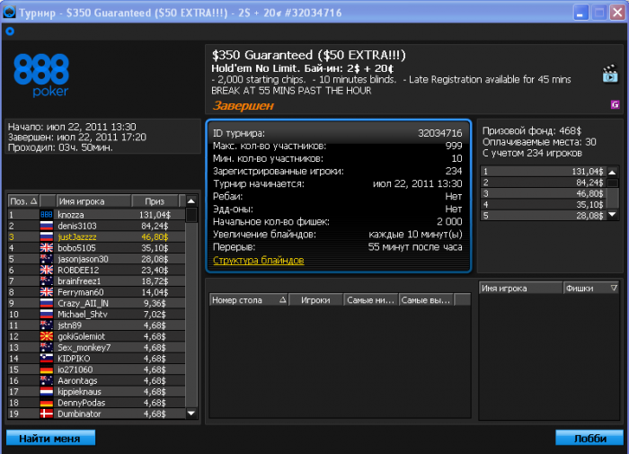Select the Ferryman60 player row
629x454 pixels.
[96, 292]
